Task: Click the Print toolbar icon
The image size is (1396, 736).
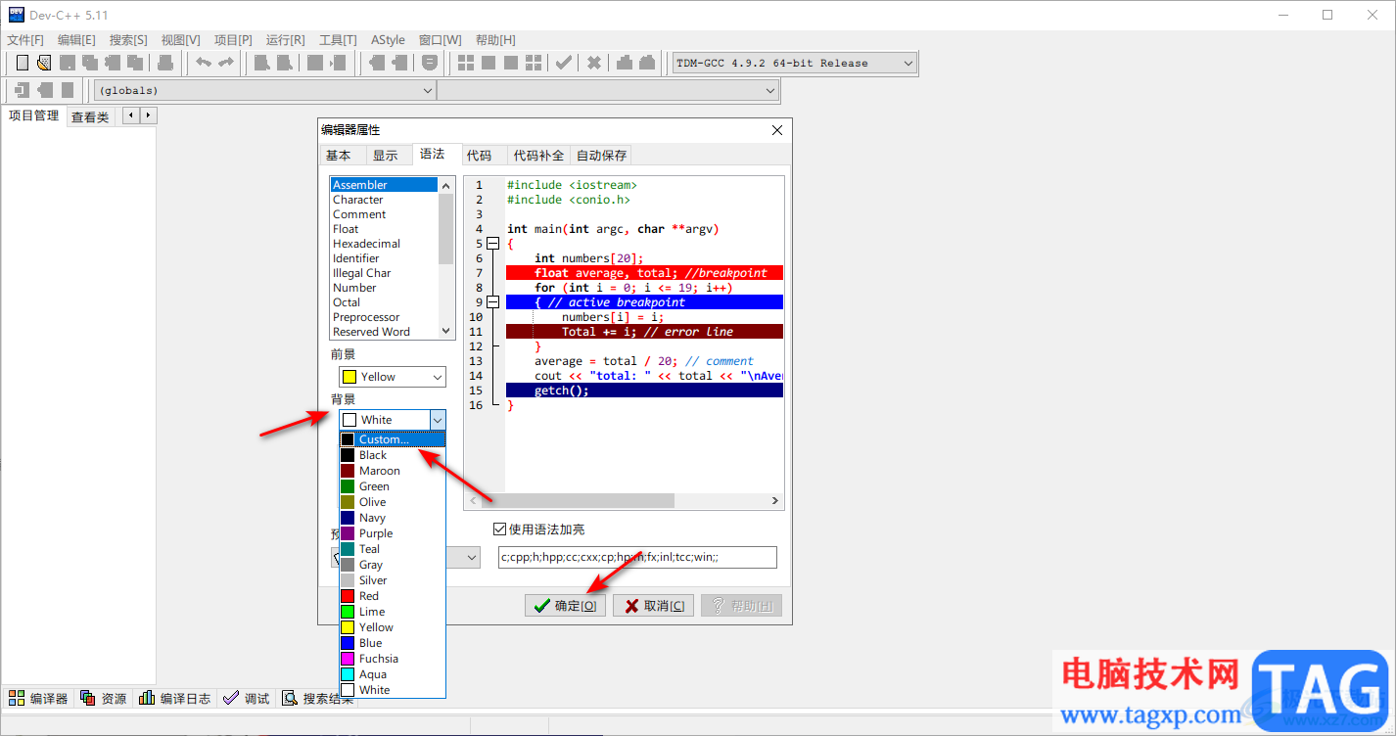Action: point(165,63)
